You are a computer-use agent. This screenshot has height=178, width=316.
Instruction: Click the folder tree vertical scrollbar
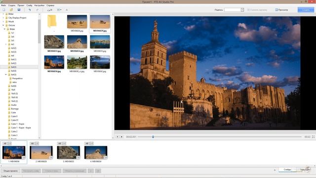click(39, 31)
